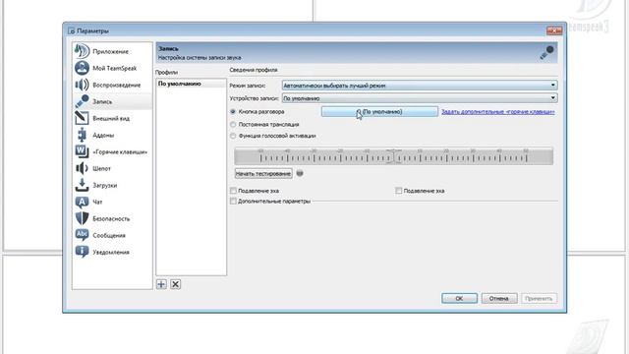Select the По умолчанию profile in list
This screenshot has height=354, width=629.
191,84
